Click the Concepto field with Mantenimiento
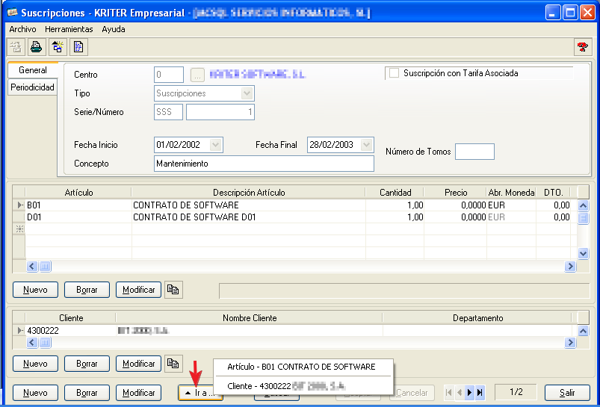This screenshot has height=407, width=600. (x=264, y=164)
